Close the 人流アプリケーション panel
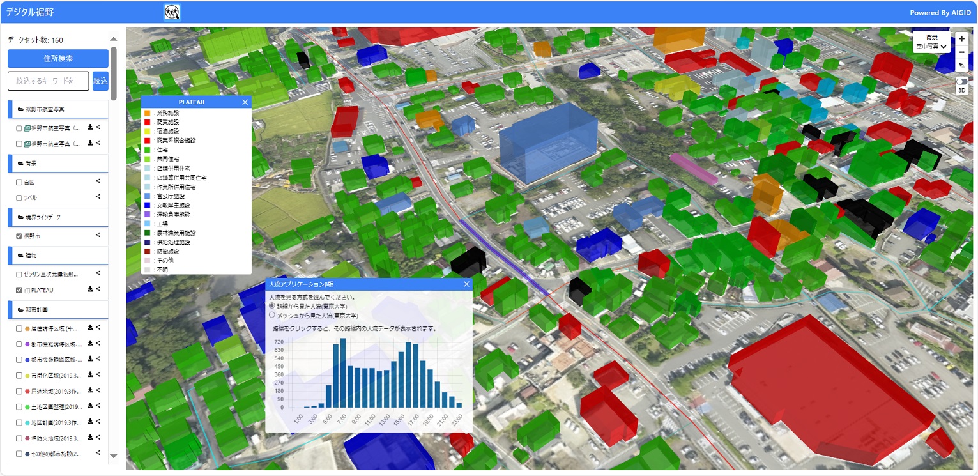The height and width of the screenshot is (476, 978). tap(466, 284)
